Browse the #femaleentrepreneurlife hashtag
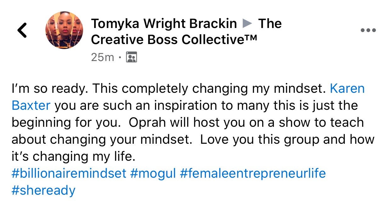This screenshot has height=201, width=391. pyautogui.click(x=253, y=173)
